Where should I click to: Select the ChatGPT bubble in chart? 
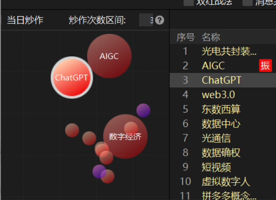[x=72, y=77]
